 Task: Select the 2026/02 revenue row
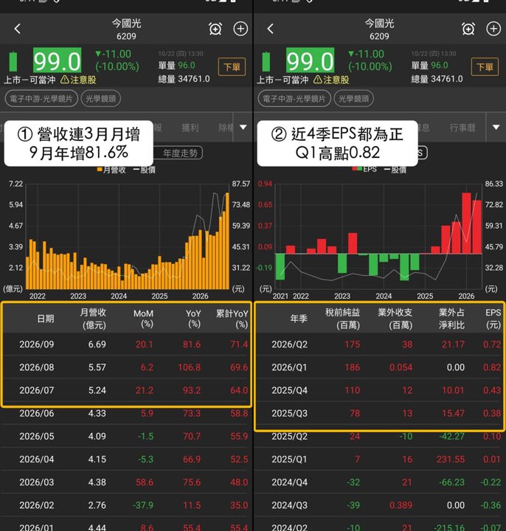point(126,505)
